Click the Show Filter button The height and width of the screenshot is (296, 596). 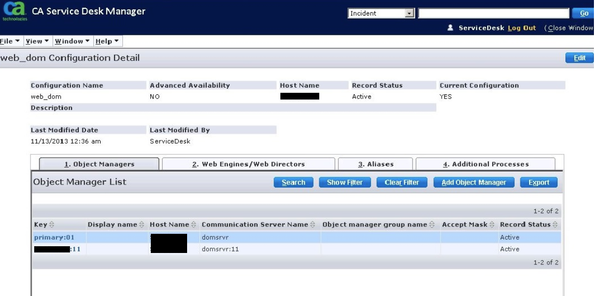345,182
